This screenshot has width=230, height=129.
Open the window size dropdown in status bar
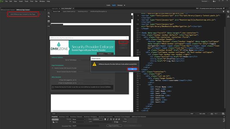point(203,114)
